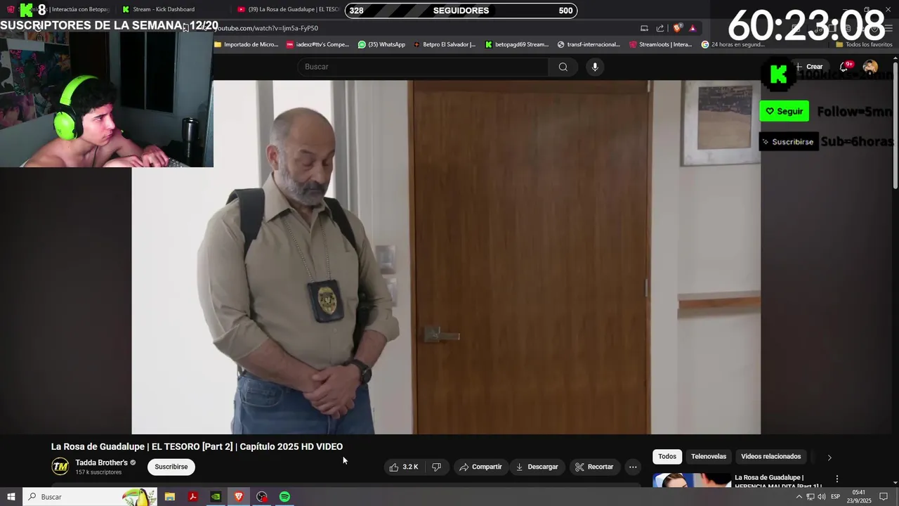
Task: Open the Betpro El Salvador bookmark
Action: click(x=444, y=44)
